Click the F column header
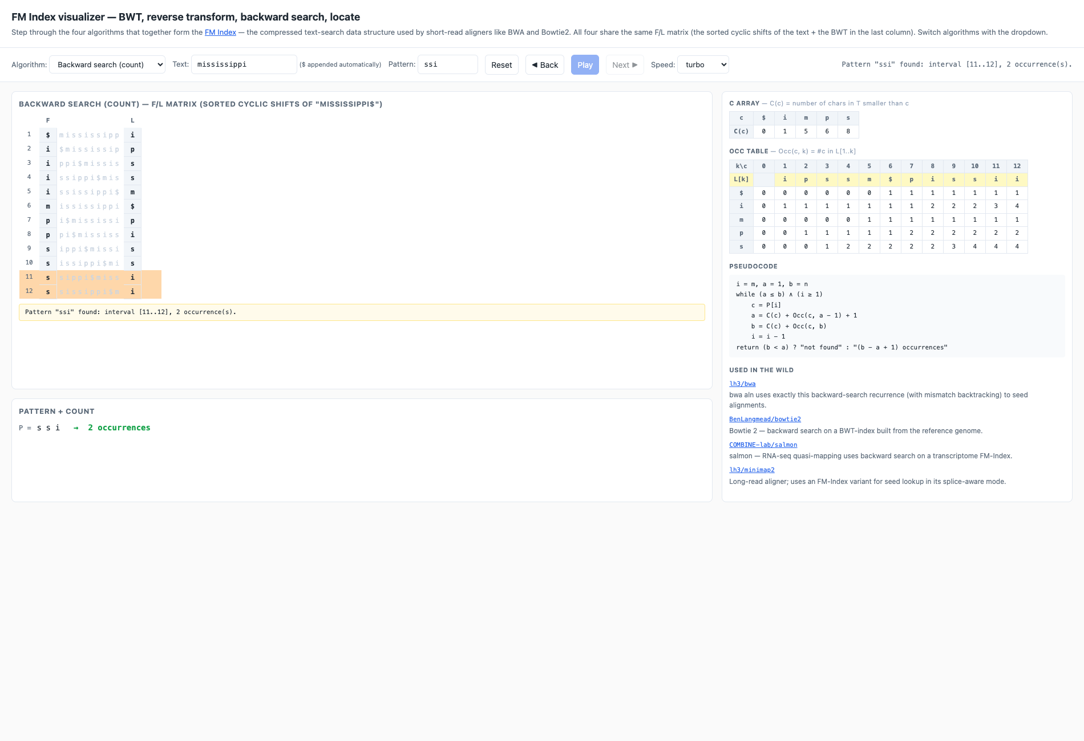The image size is (1084, 741). pos(48,121)
